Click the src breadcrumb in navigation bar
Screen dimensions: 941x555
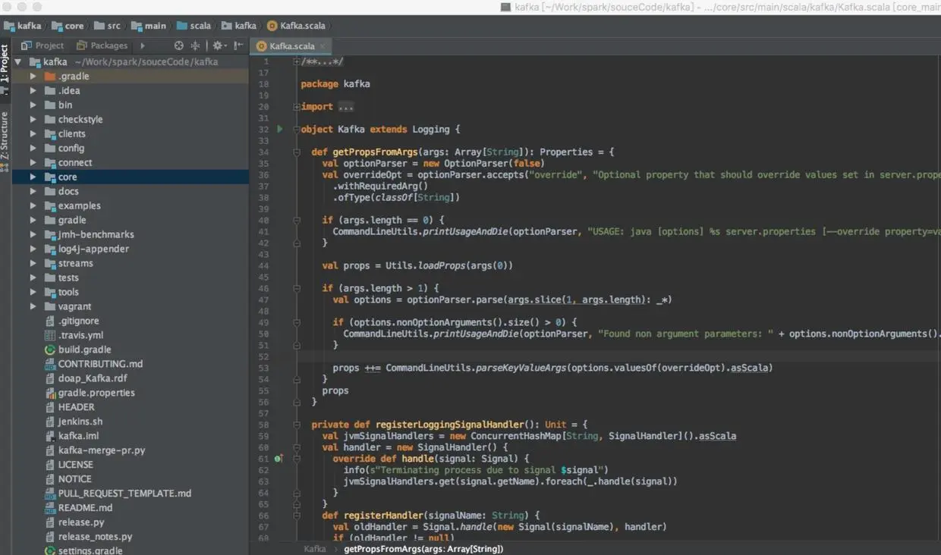[107, 25]
